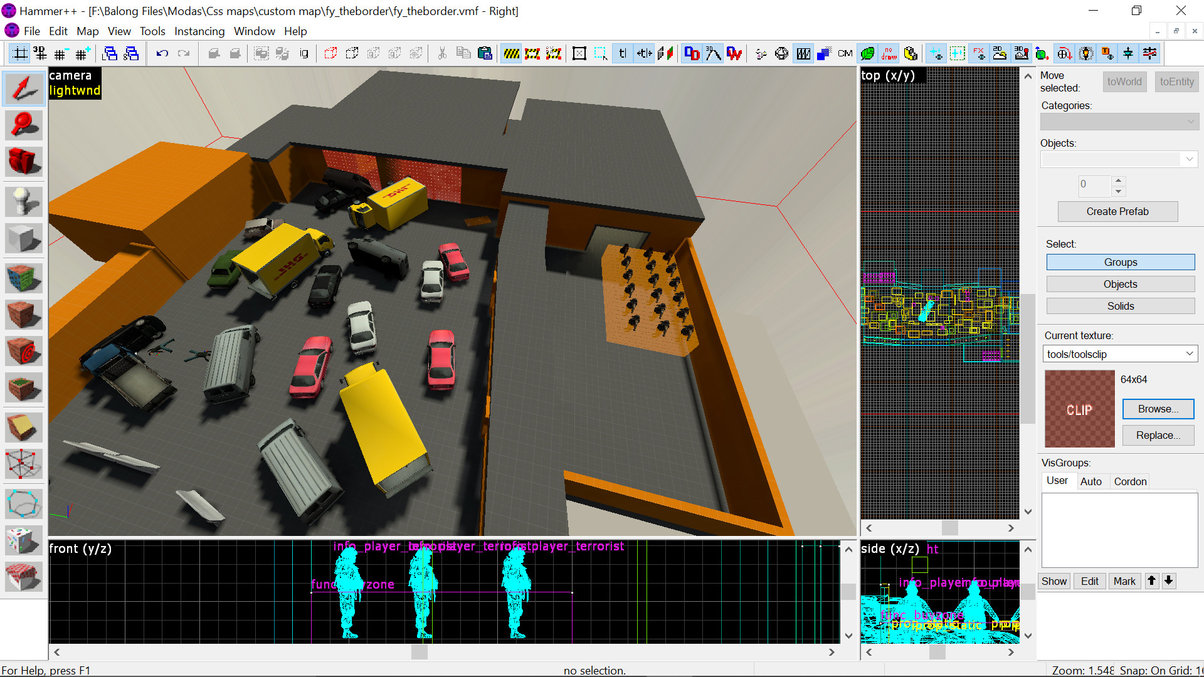The width and height of the screenshot is (1204, 677).
Task: Open the Current texture dropdown
Action: coord(1189,354)
